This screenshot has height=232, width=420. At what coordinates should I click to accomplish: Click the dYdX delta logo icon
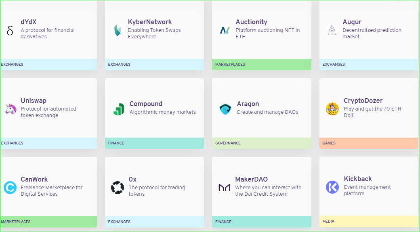coord(10,30)
